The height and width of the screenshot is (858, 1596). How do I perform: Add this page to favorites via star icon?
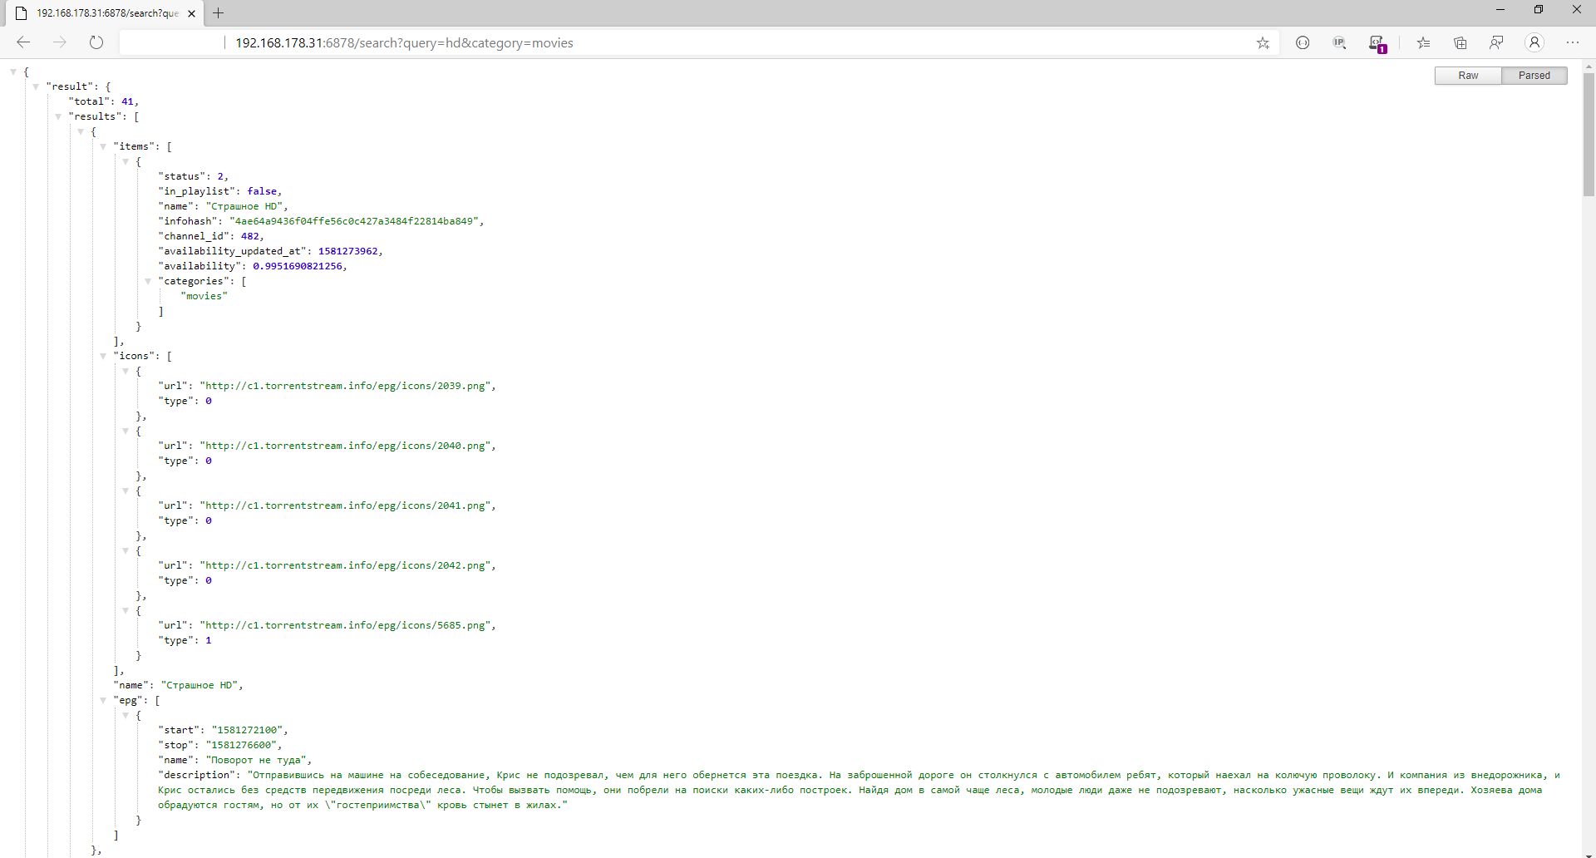(1263, 43)
